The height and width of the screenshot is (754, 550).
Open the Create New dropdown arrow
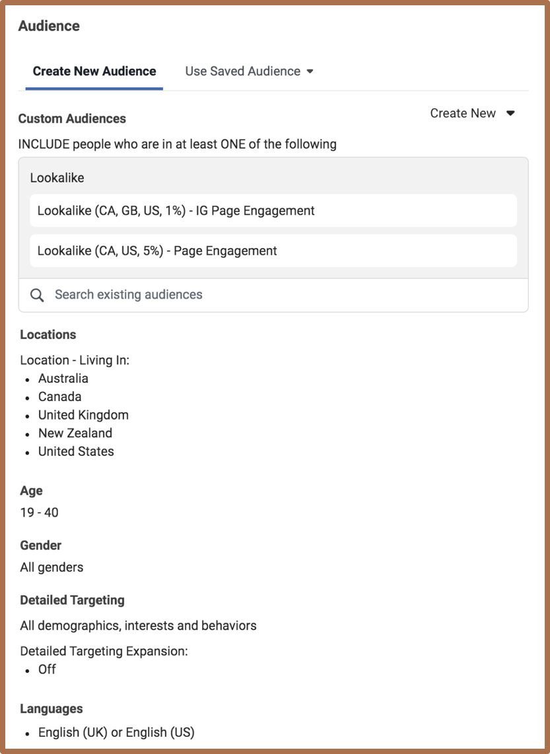pos(510,114)
